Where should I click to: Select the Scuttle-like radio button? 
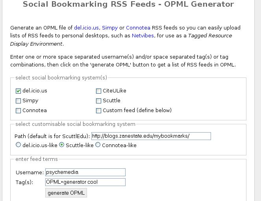61,145
